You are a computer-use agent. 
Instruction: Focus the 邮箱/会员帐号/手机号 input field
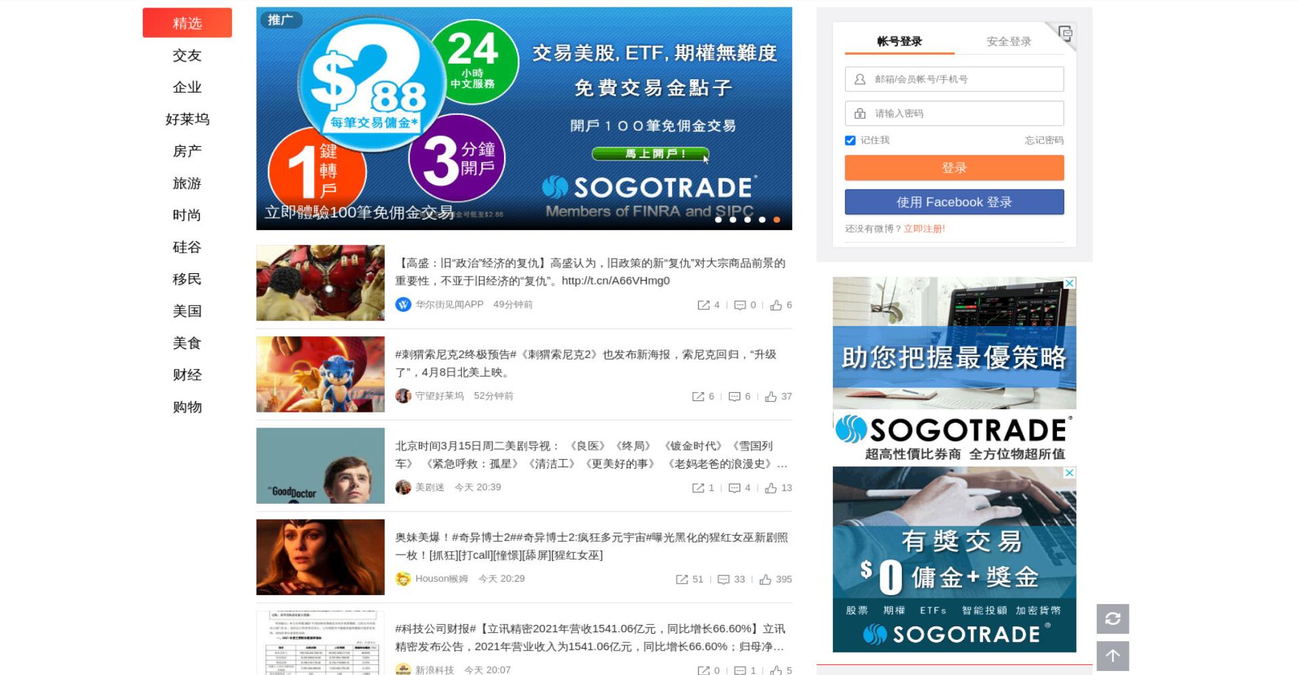tap(954, 79)
